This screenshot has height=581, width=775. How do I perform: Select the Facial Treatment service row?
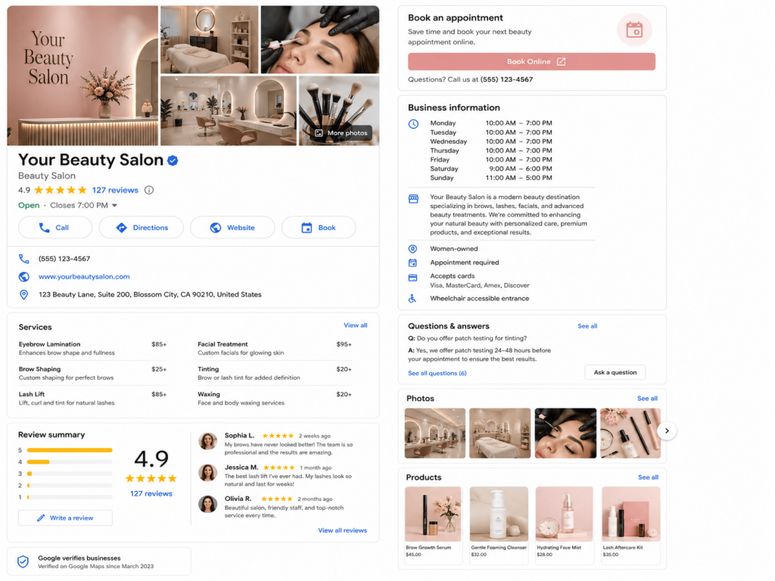275,348
